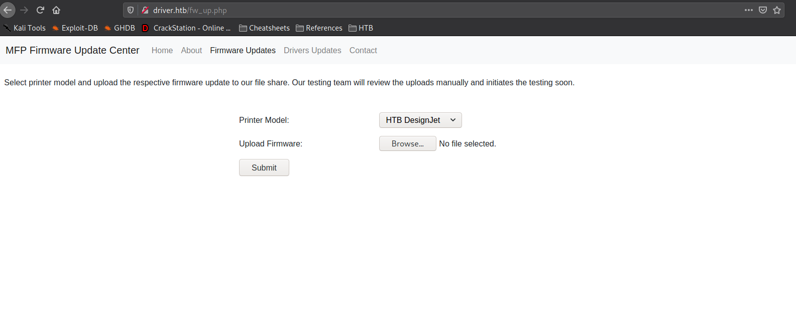Click Browse to choose a firmware file
The width and height of the screenshot is (796, 311).
click(407, 143)
